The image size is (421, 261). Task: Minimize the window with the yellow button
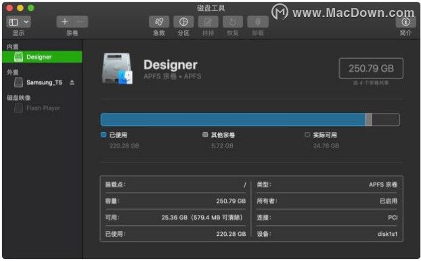(20, 8)
